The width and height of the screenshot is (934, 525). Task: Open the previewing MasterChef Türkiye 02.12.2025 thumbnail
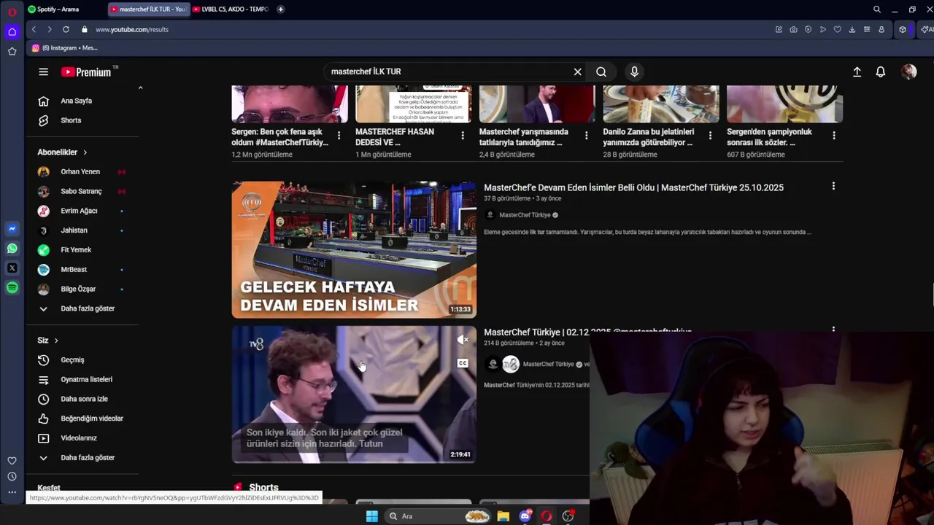(x=354, y=394)
